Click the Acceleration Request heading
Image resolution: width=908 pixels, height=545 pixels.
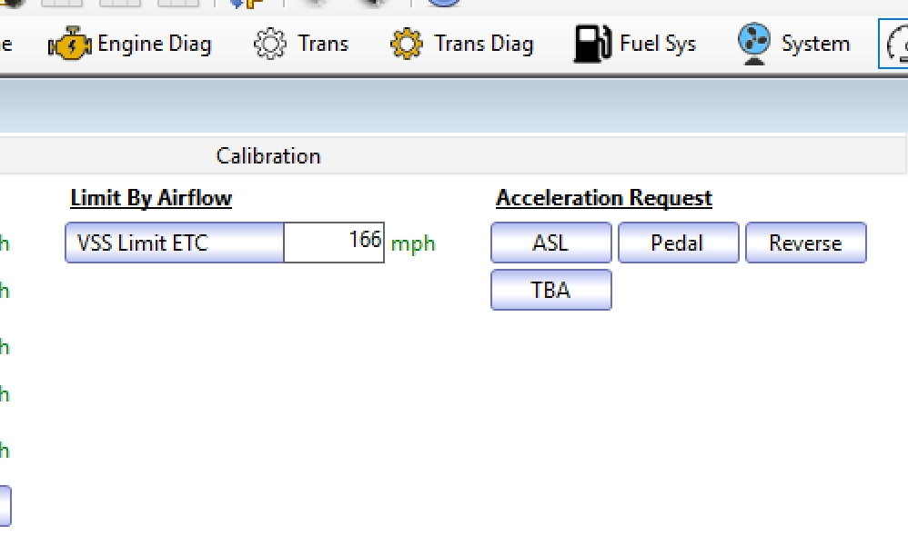[604, 198]
